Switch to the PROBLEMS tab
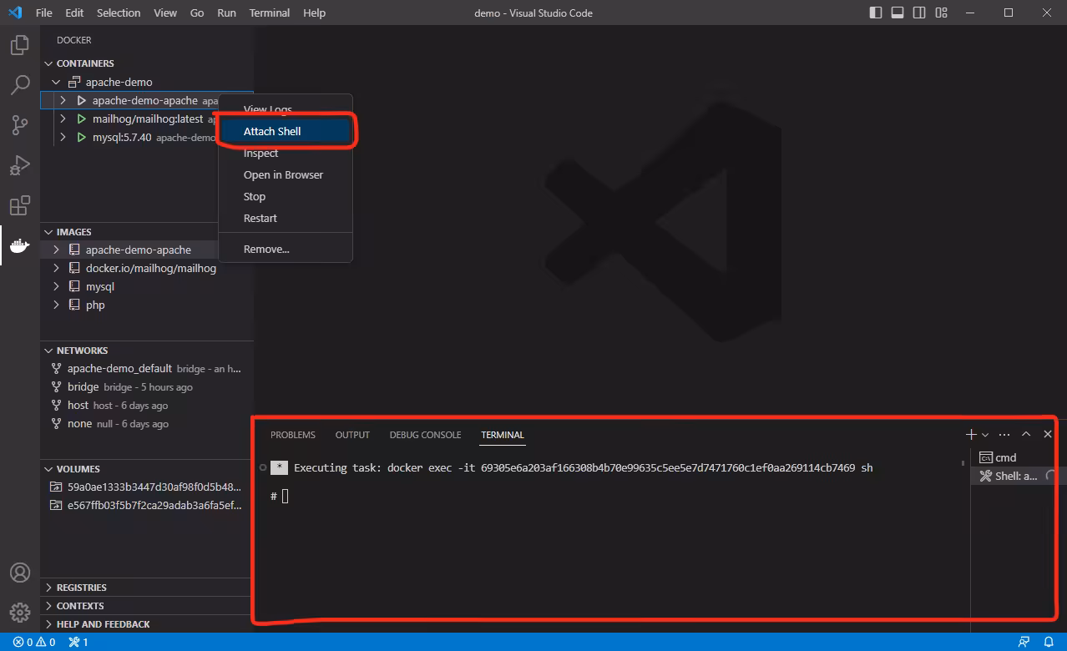1067x651 pixels. pos(293,435)
